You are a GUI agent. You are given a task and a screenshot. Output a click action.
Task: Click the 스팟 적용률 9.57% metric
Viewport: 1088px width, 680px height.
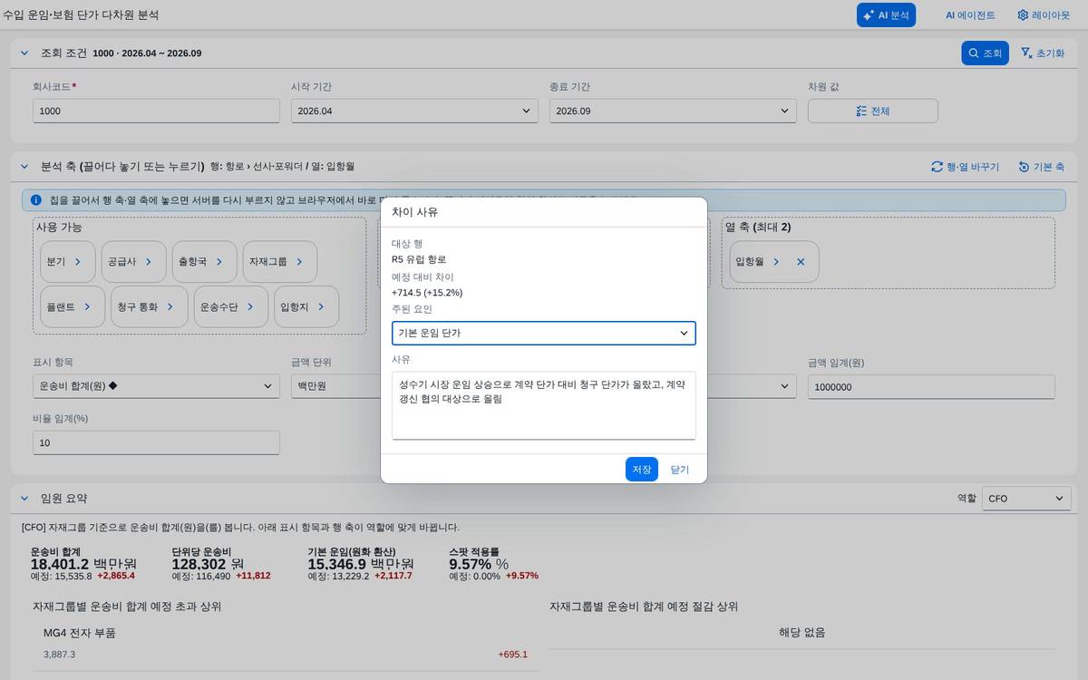(494, 564)
